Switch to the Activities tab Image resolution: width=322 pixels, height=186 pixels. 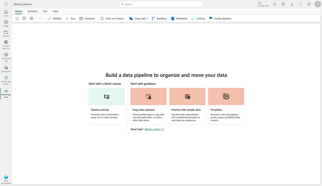32,11
